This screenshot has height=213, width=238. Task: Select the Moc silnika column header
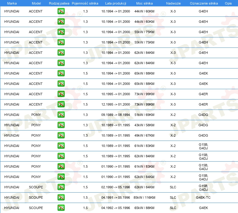[x=145, y=3]
